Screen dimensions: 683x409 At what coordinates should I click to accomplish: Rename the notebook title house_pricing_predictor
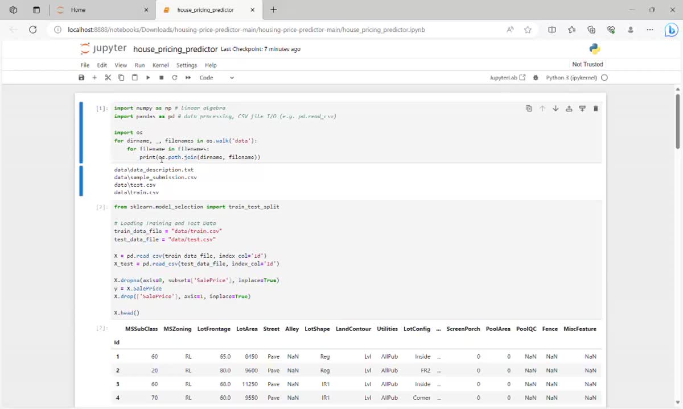pos(175,49)
